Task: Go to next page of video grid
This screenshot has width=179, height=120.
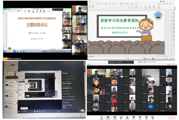Action: tap(174, 92)
